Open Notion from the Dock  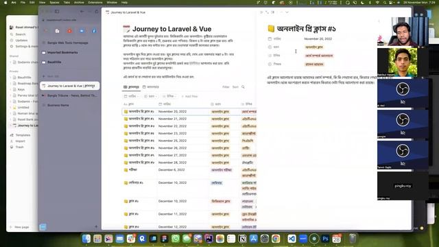tap(242, 239)
